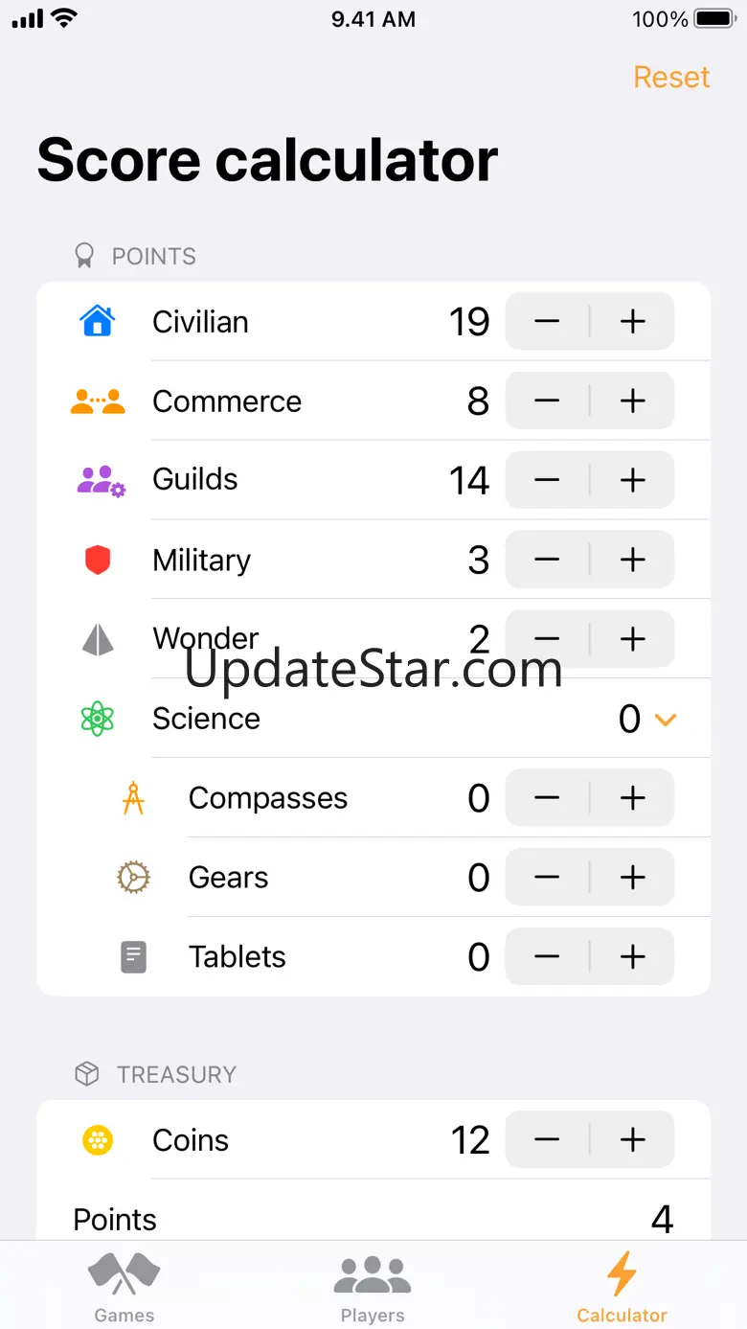Tap the orange Compasses icon

click(133, 798)
